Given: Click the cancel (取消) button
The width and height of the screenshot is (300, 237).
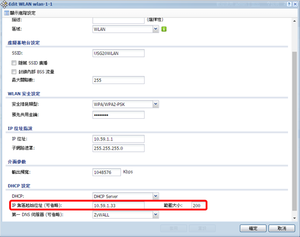Looking at the screenshot, I should pos(282,228).
